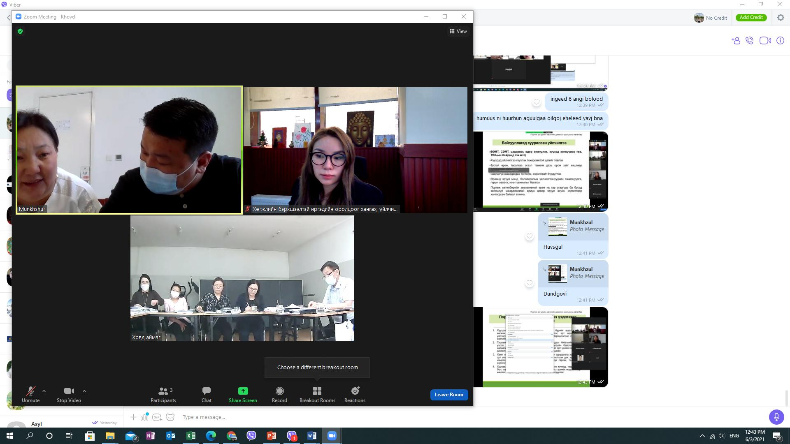Open the Participants panel in Zoom
The width and height of the screenshot is (790, 444).
click(163, 394)
